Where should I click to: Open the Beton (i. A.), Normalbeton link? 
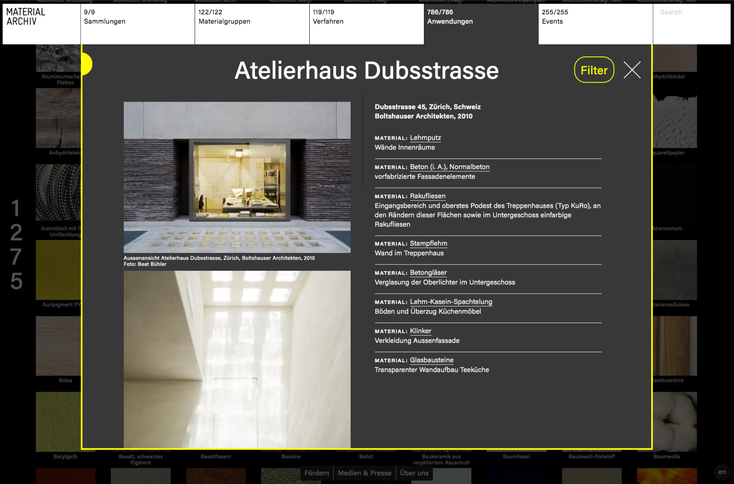[449, 167]
